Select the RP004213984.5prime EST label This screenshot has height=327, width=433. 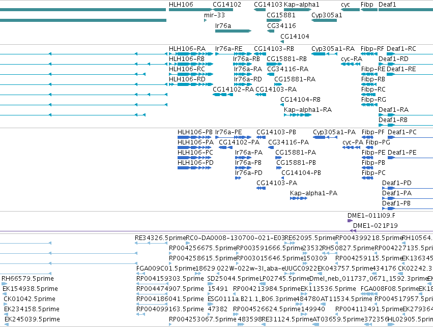tap(267, 289)
